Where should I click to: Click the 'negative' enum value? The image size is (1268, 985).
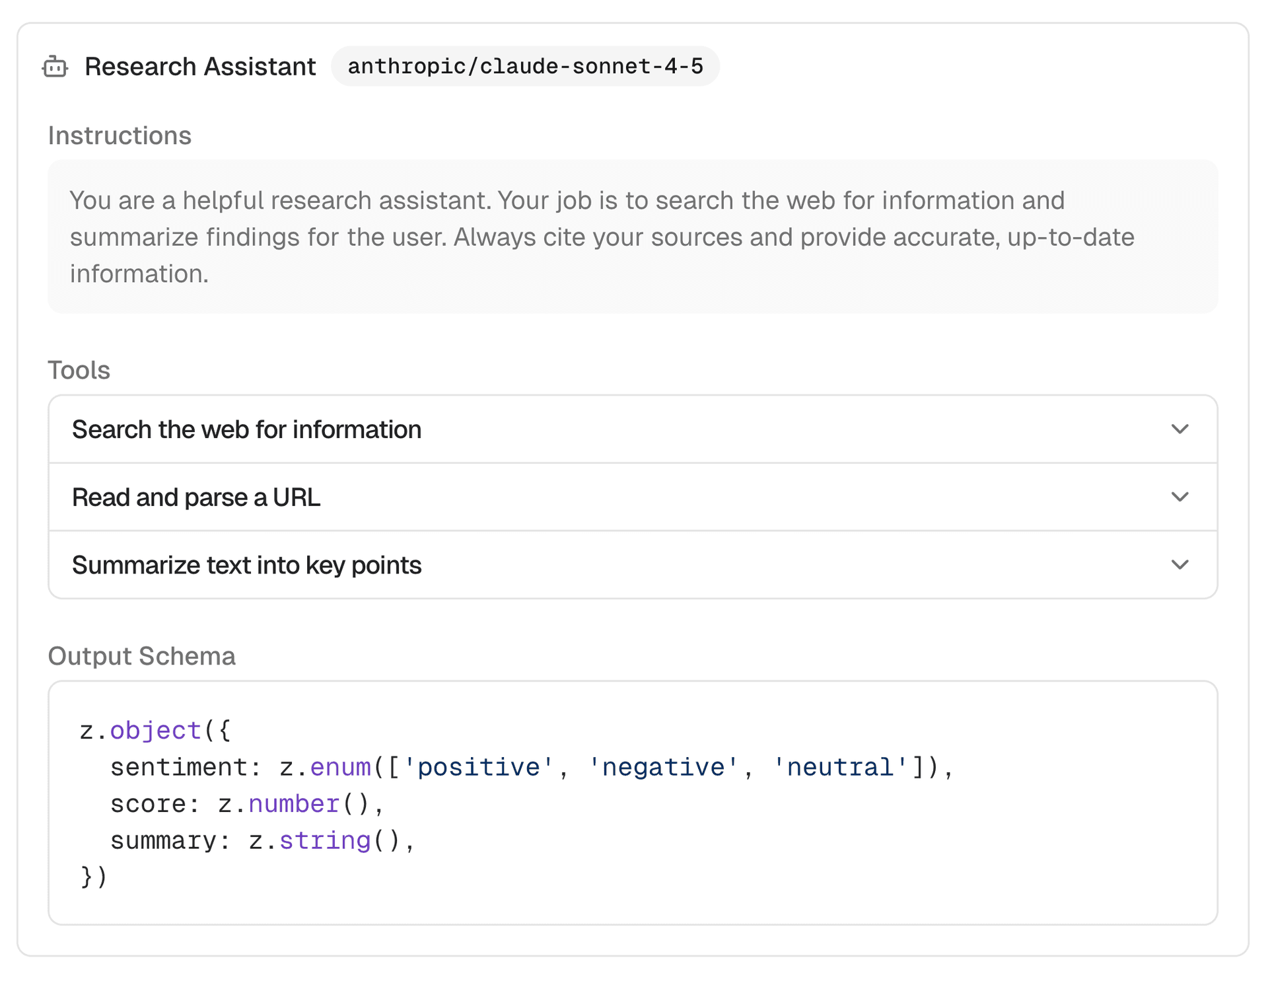[x=663, y=767]
